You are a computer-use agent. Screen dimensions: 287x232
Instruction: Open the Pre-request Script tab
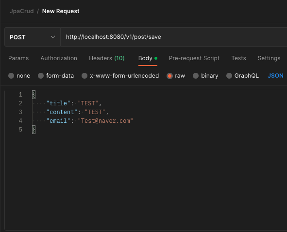click(194, 58)
